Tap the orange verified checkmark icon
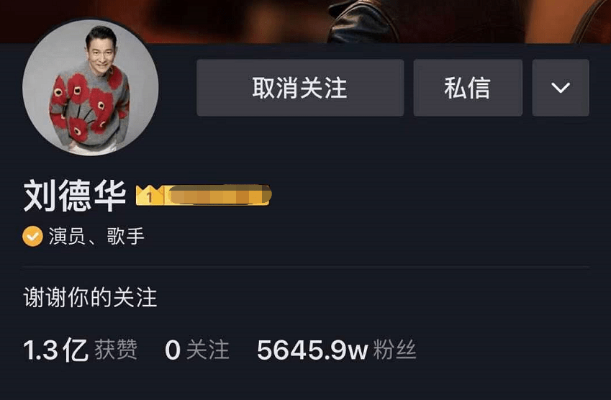This screenshot has height=400, width=611. 32,236
